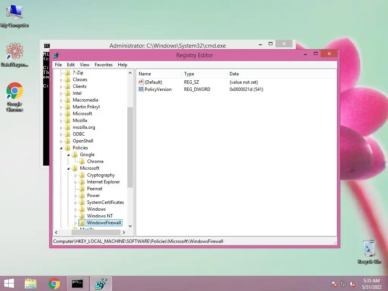This screenshot has width=388, height=291.
Task: Expand the Windows NT key
Action: (x=75, y=216)
